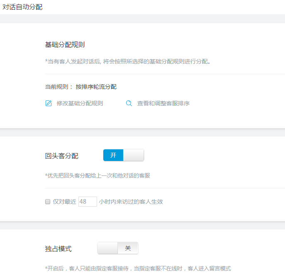Click the 回头客分配 section heading

tap(62, 156)
